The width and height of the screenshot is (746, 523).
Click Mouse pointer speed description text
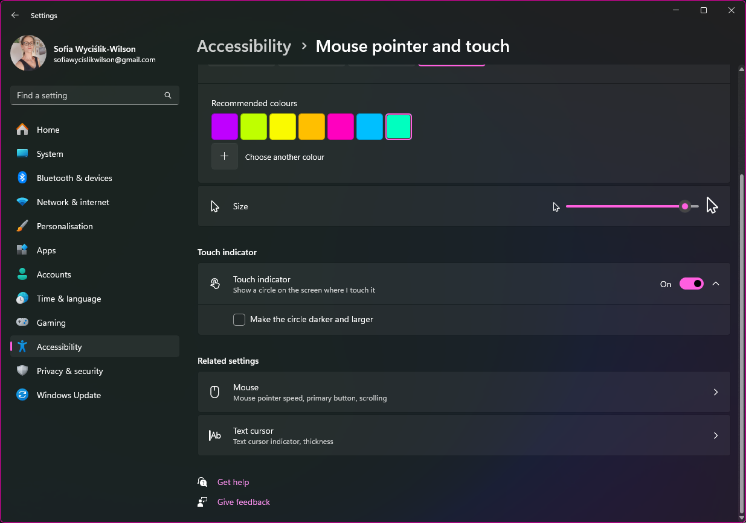310,398
